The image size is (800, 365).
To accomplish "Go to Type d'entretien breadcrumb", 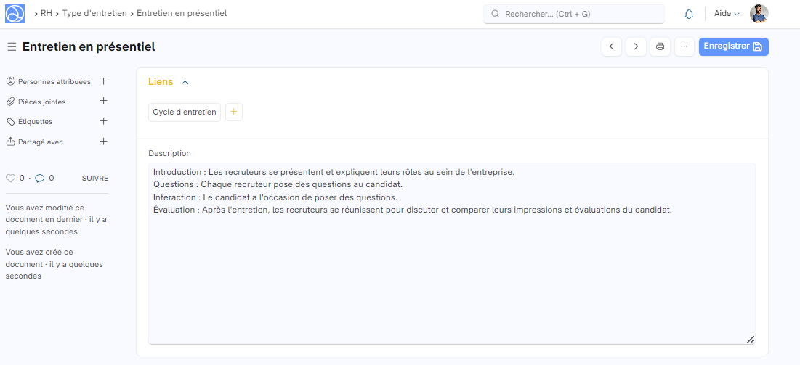I will [x=95, y=13].
